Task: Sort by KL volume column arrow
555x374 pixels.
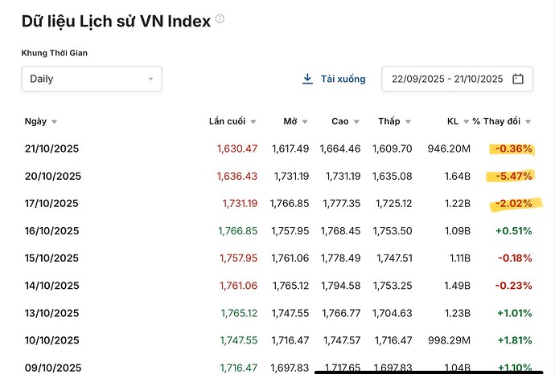Action: pyautogui.click(x=466, y=122)
